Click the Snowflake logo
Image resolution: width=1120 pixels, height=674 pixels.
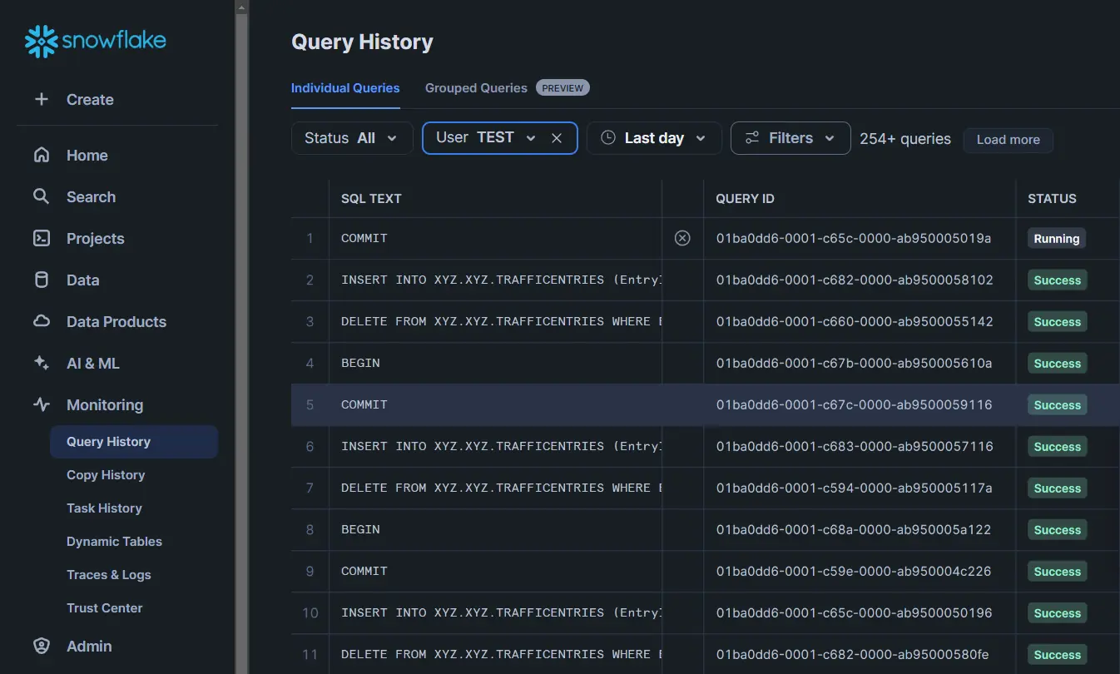(95, 42)
